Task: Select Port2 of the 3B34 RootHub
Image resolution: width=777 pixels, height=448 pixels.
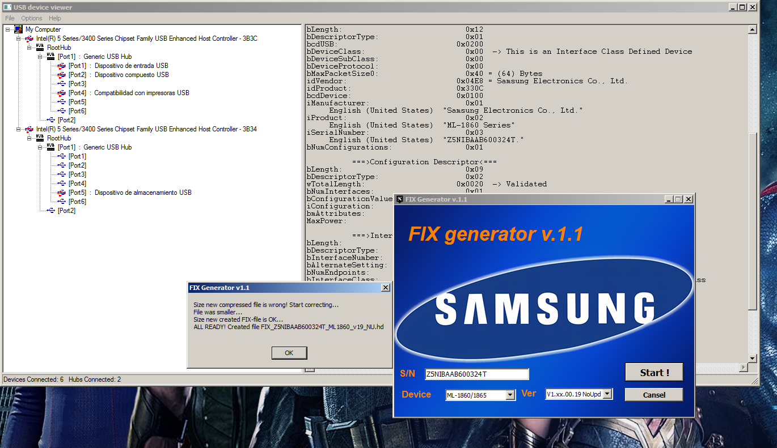Action: click(x=66, y=211)
